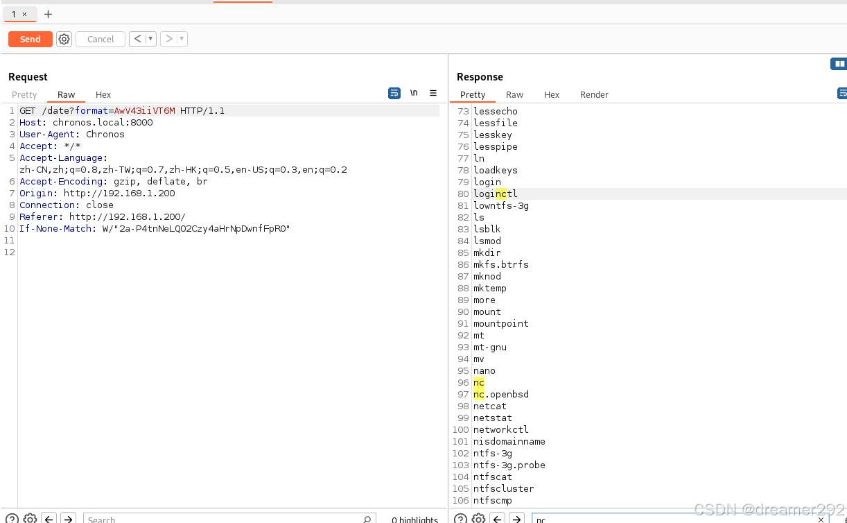Click response line 'ntfs-3g.probe'
Viewport: 847px width, 523px height.
(509, 465)
